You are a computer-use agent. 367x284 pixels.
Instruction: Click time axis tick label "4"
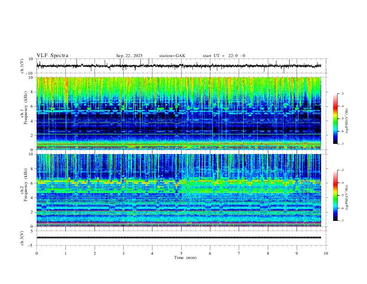(x=152, y=253)
